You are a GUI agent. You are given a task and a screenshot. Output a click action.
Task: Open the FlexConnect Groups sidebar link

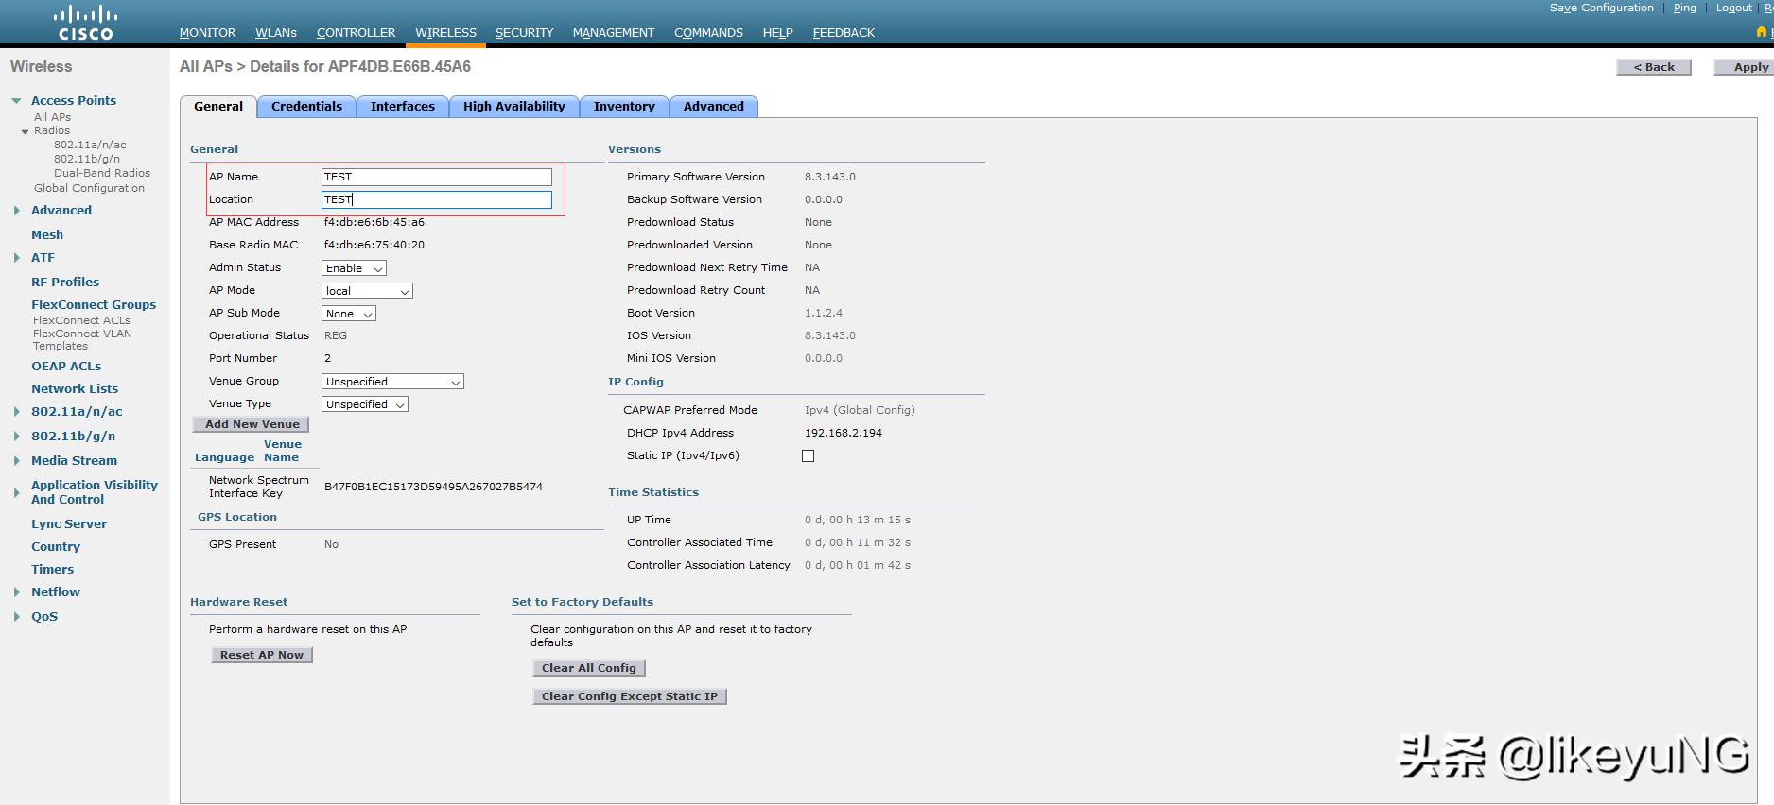[x=94, y=304]
